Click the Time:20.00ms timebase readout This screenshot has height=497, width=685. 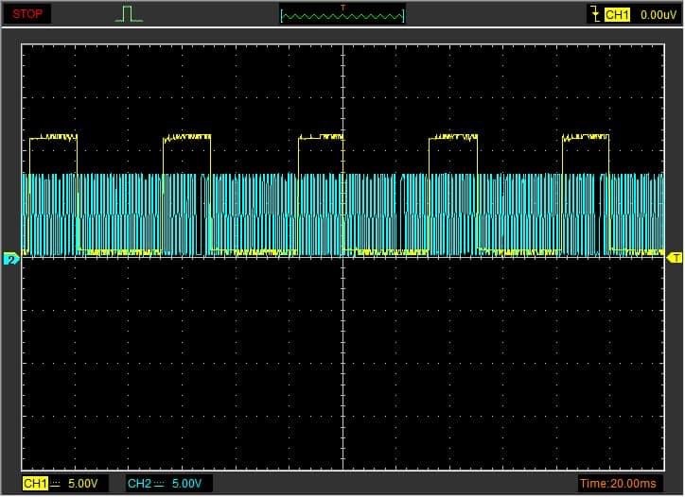click(618, 484)
